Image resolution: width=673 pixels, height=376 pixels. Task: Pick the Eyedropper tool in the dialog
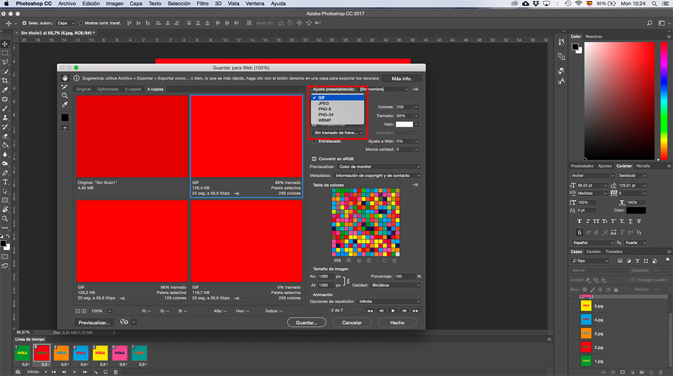65,105
